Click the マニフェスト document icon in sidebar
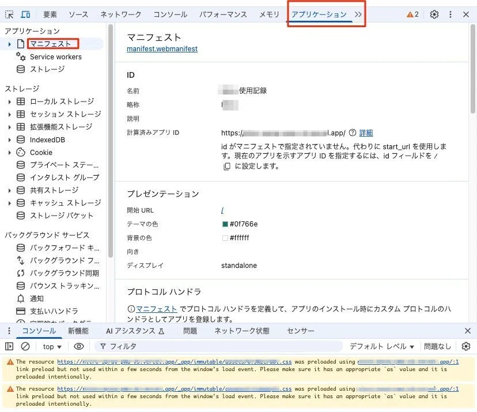 coord(20,44)
